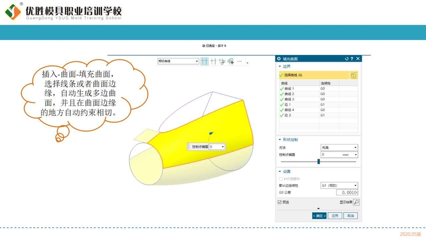This screenshot has width=426, height=240.
Task: Select the 边 2 row in list
Action: 318,115
